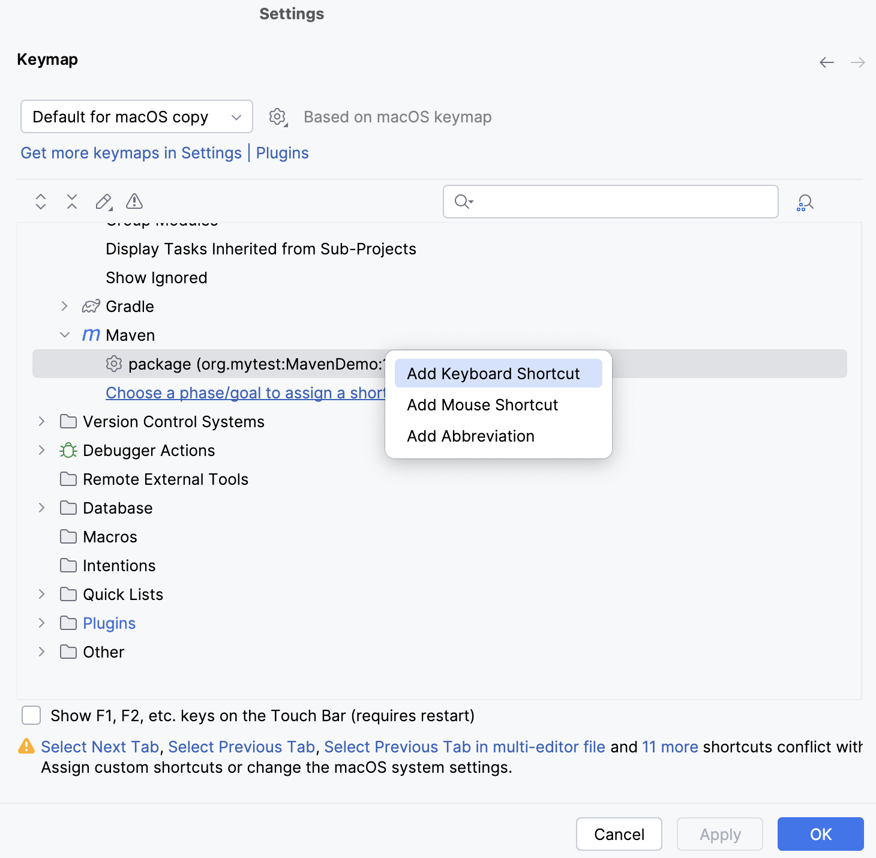Enable Show F1, F2 keys on Touch Bar

tap(31, 715)
